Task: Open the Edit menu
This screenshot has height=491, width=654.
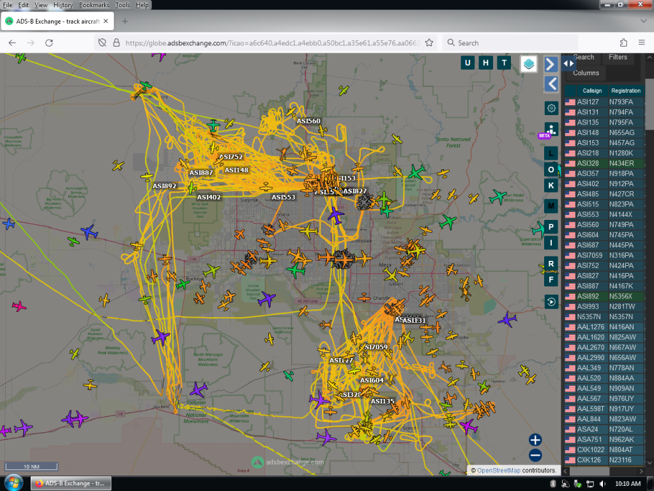Action: [x=24, y=5]
